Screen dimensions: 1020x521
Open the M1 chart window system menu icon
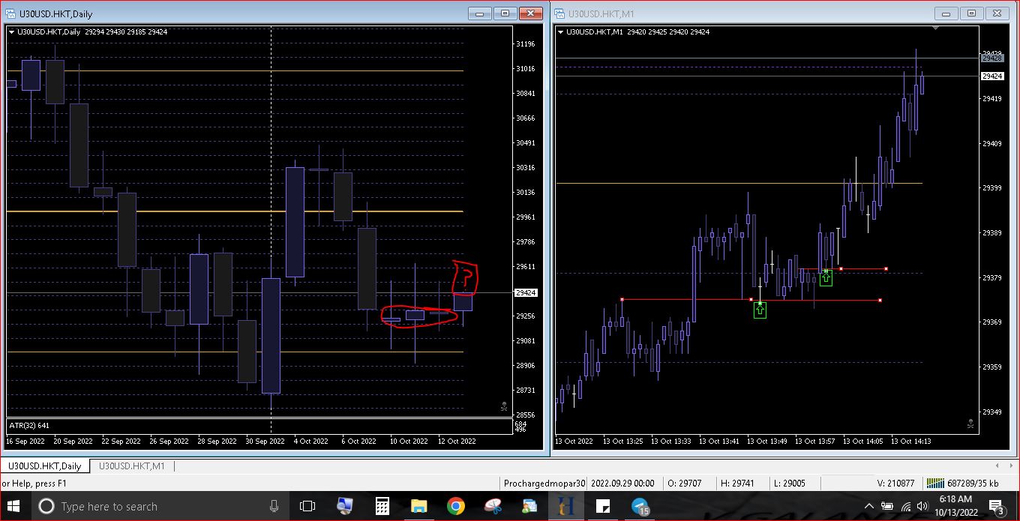[559, 13]
